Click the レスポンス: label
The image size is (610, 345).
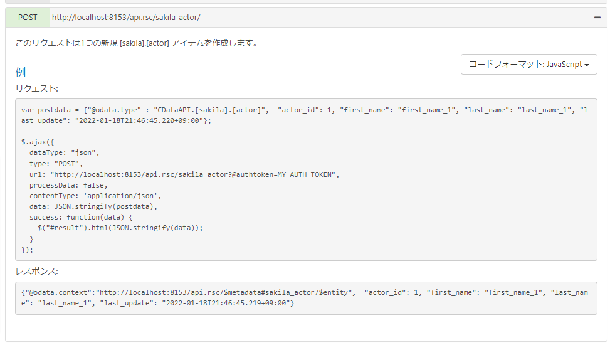[x=36, y=272]
